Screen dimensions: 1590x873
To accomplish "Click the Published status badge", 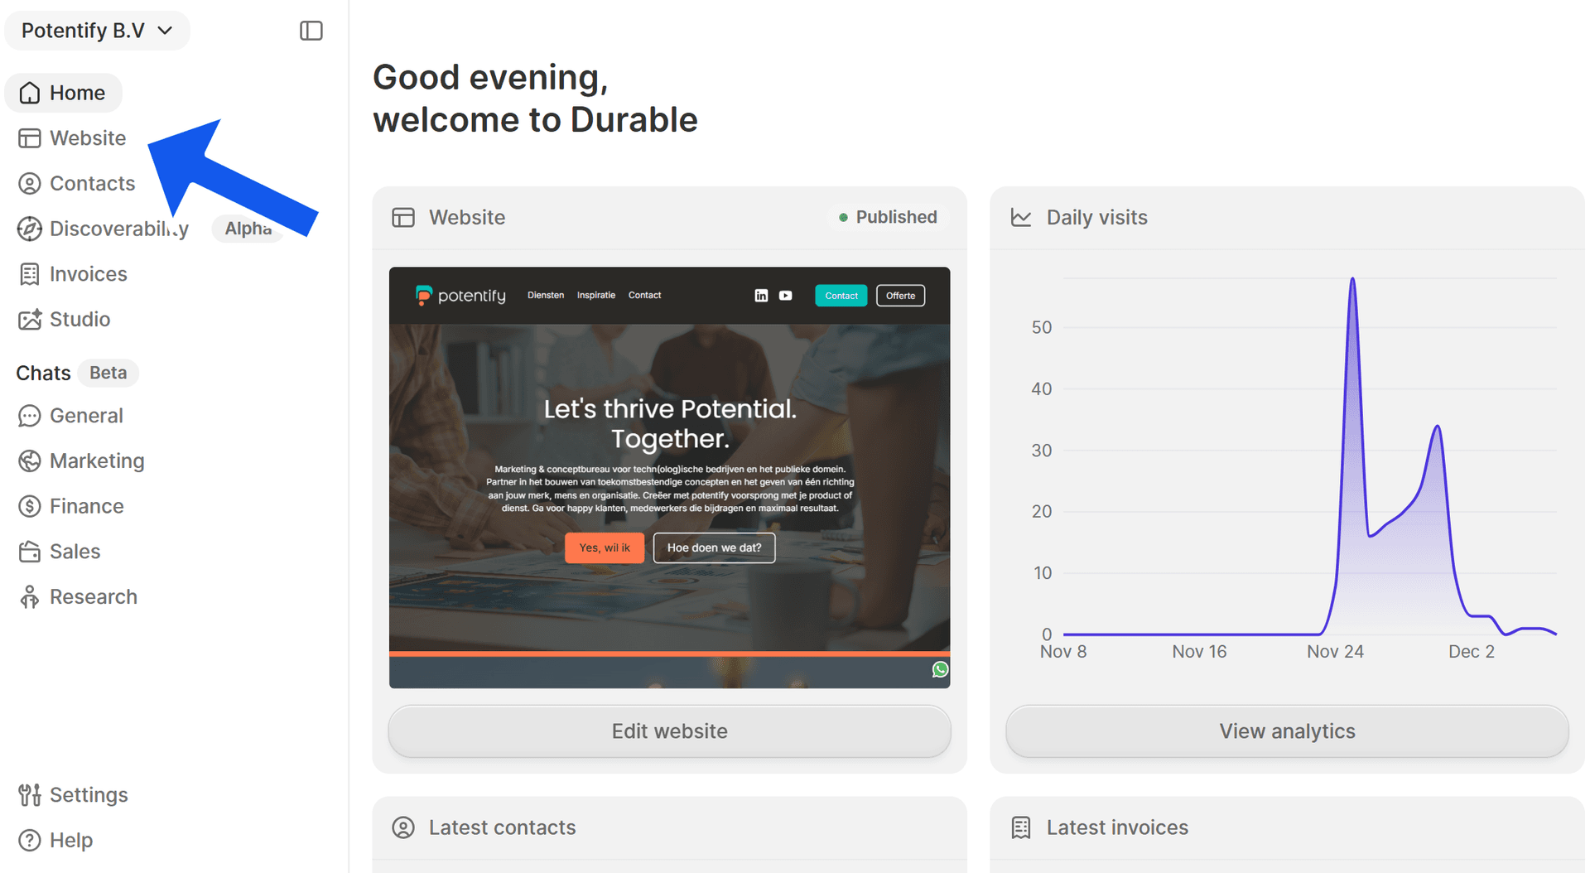I will [x=887, y=218].
